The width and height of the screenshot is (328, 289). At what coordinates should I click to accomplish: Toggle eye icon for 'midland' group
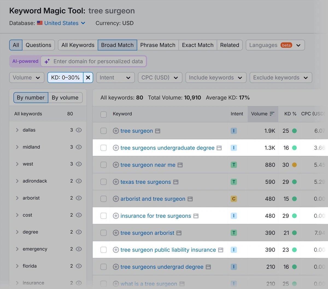coord(79,147)
